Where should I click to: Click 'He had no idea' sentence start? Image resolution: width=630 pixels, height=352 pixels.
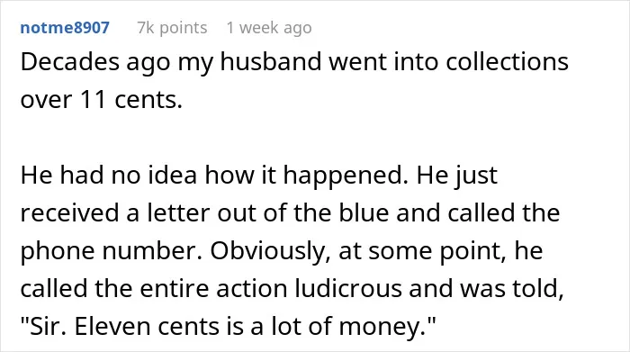109,176
